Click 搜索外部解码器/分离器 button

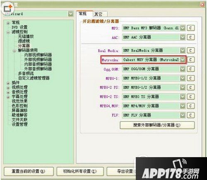(157, 125)
